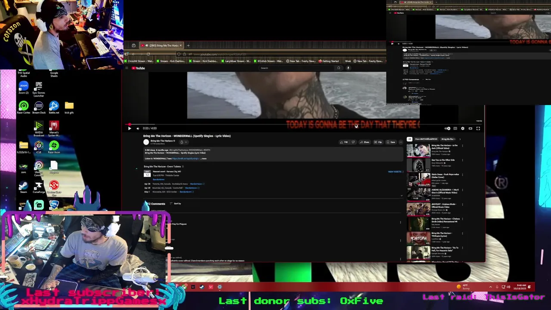Like the video with 74K likes
Viewport: 551px width, 310px height.
coord(344,142)
